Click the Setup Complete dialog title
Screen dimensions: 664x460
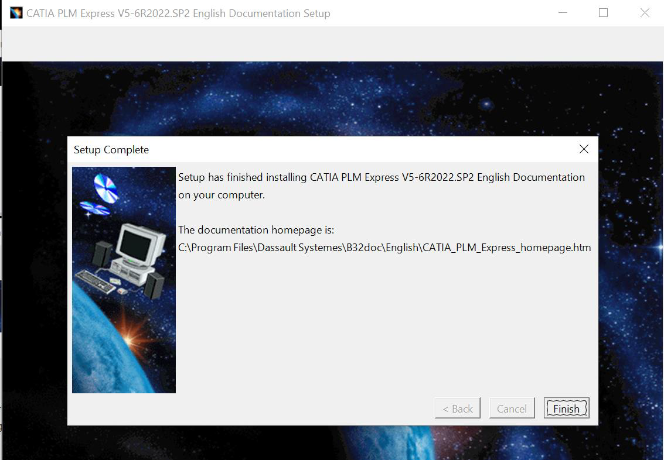point(111,150)
